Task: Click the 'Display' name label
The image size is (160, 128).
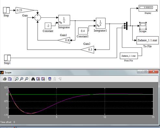Action: pos(148,13)
